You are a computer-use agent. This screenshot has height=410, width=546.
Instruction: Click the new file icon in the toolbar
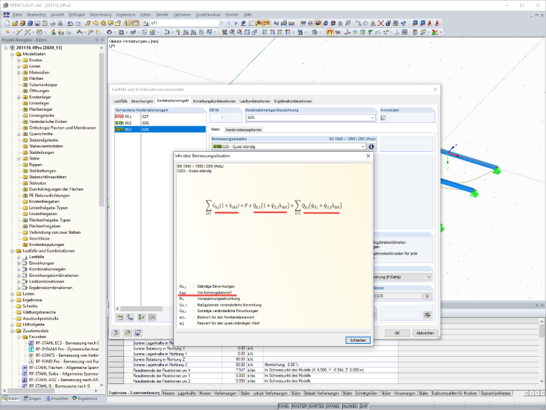(7, 23)
